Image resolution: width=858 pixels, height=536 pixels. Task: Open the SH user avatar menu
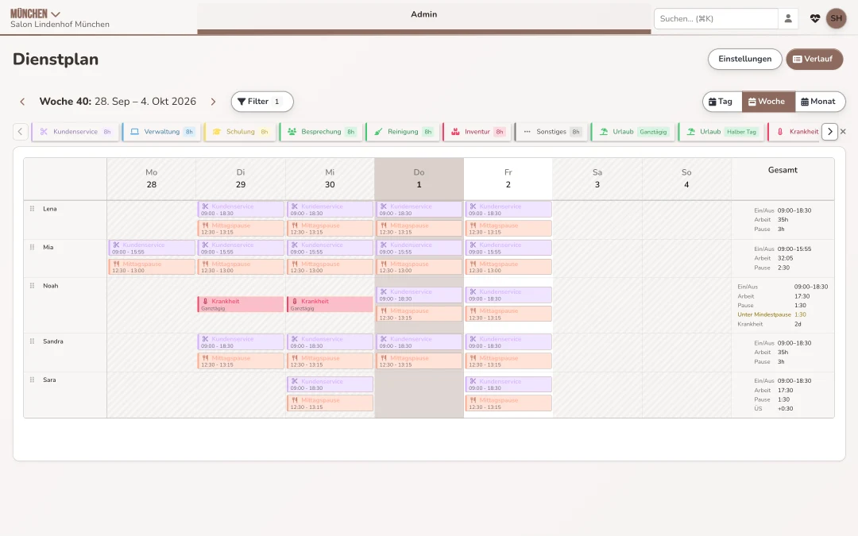point(836,18)
